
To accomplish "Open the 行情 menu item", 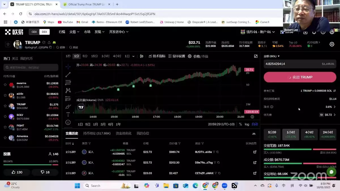I will tap(62, 32).
